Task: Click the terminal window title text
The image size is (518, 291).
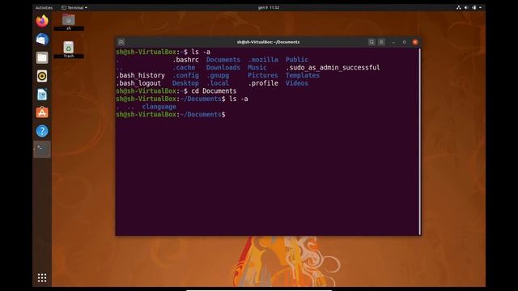Action: 268,42
